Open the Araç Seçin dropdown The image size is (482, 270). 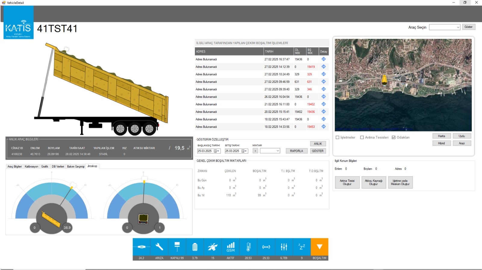[x=445, y=27]
